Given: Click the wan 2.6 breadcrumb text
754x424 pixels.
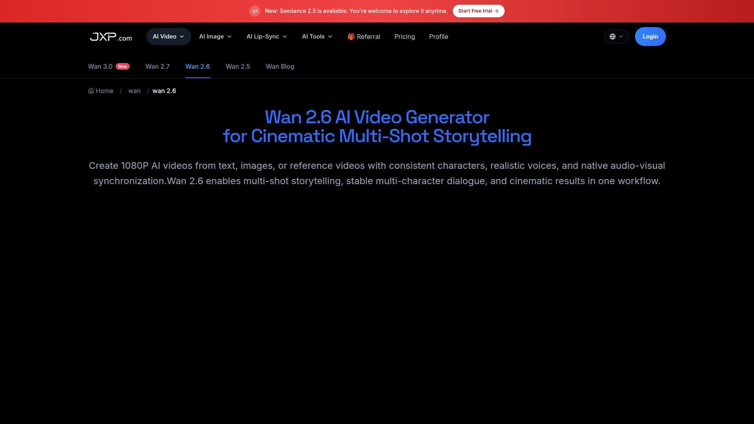Looking at the screenshot, I should (x=164, y=91).
